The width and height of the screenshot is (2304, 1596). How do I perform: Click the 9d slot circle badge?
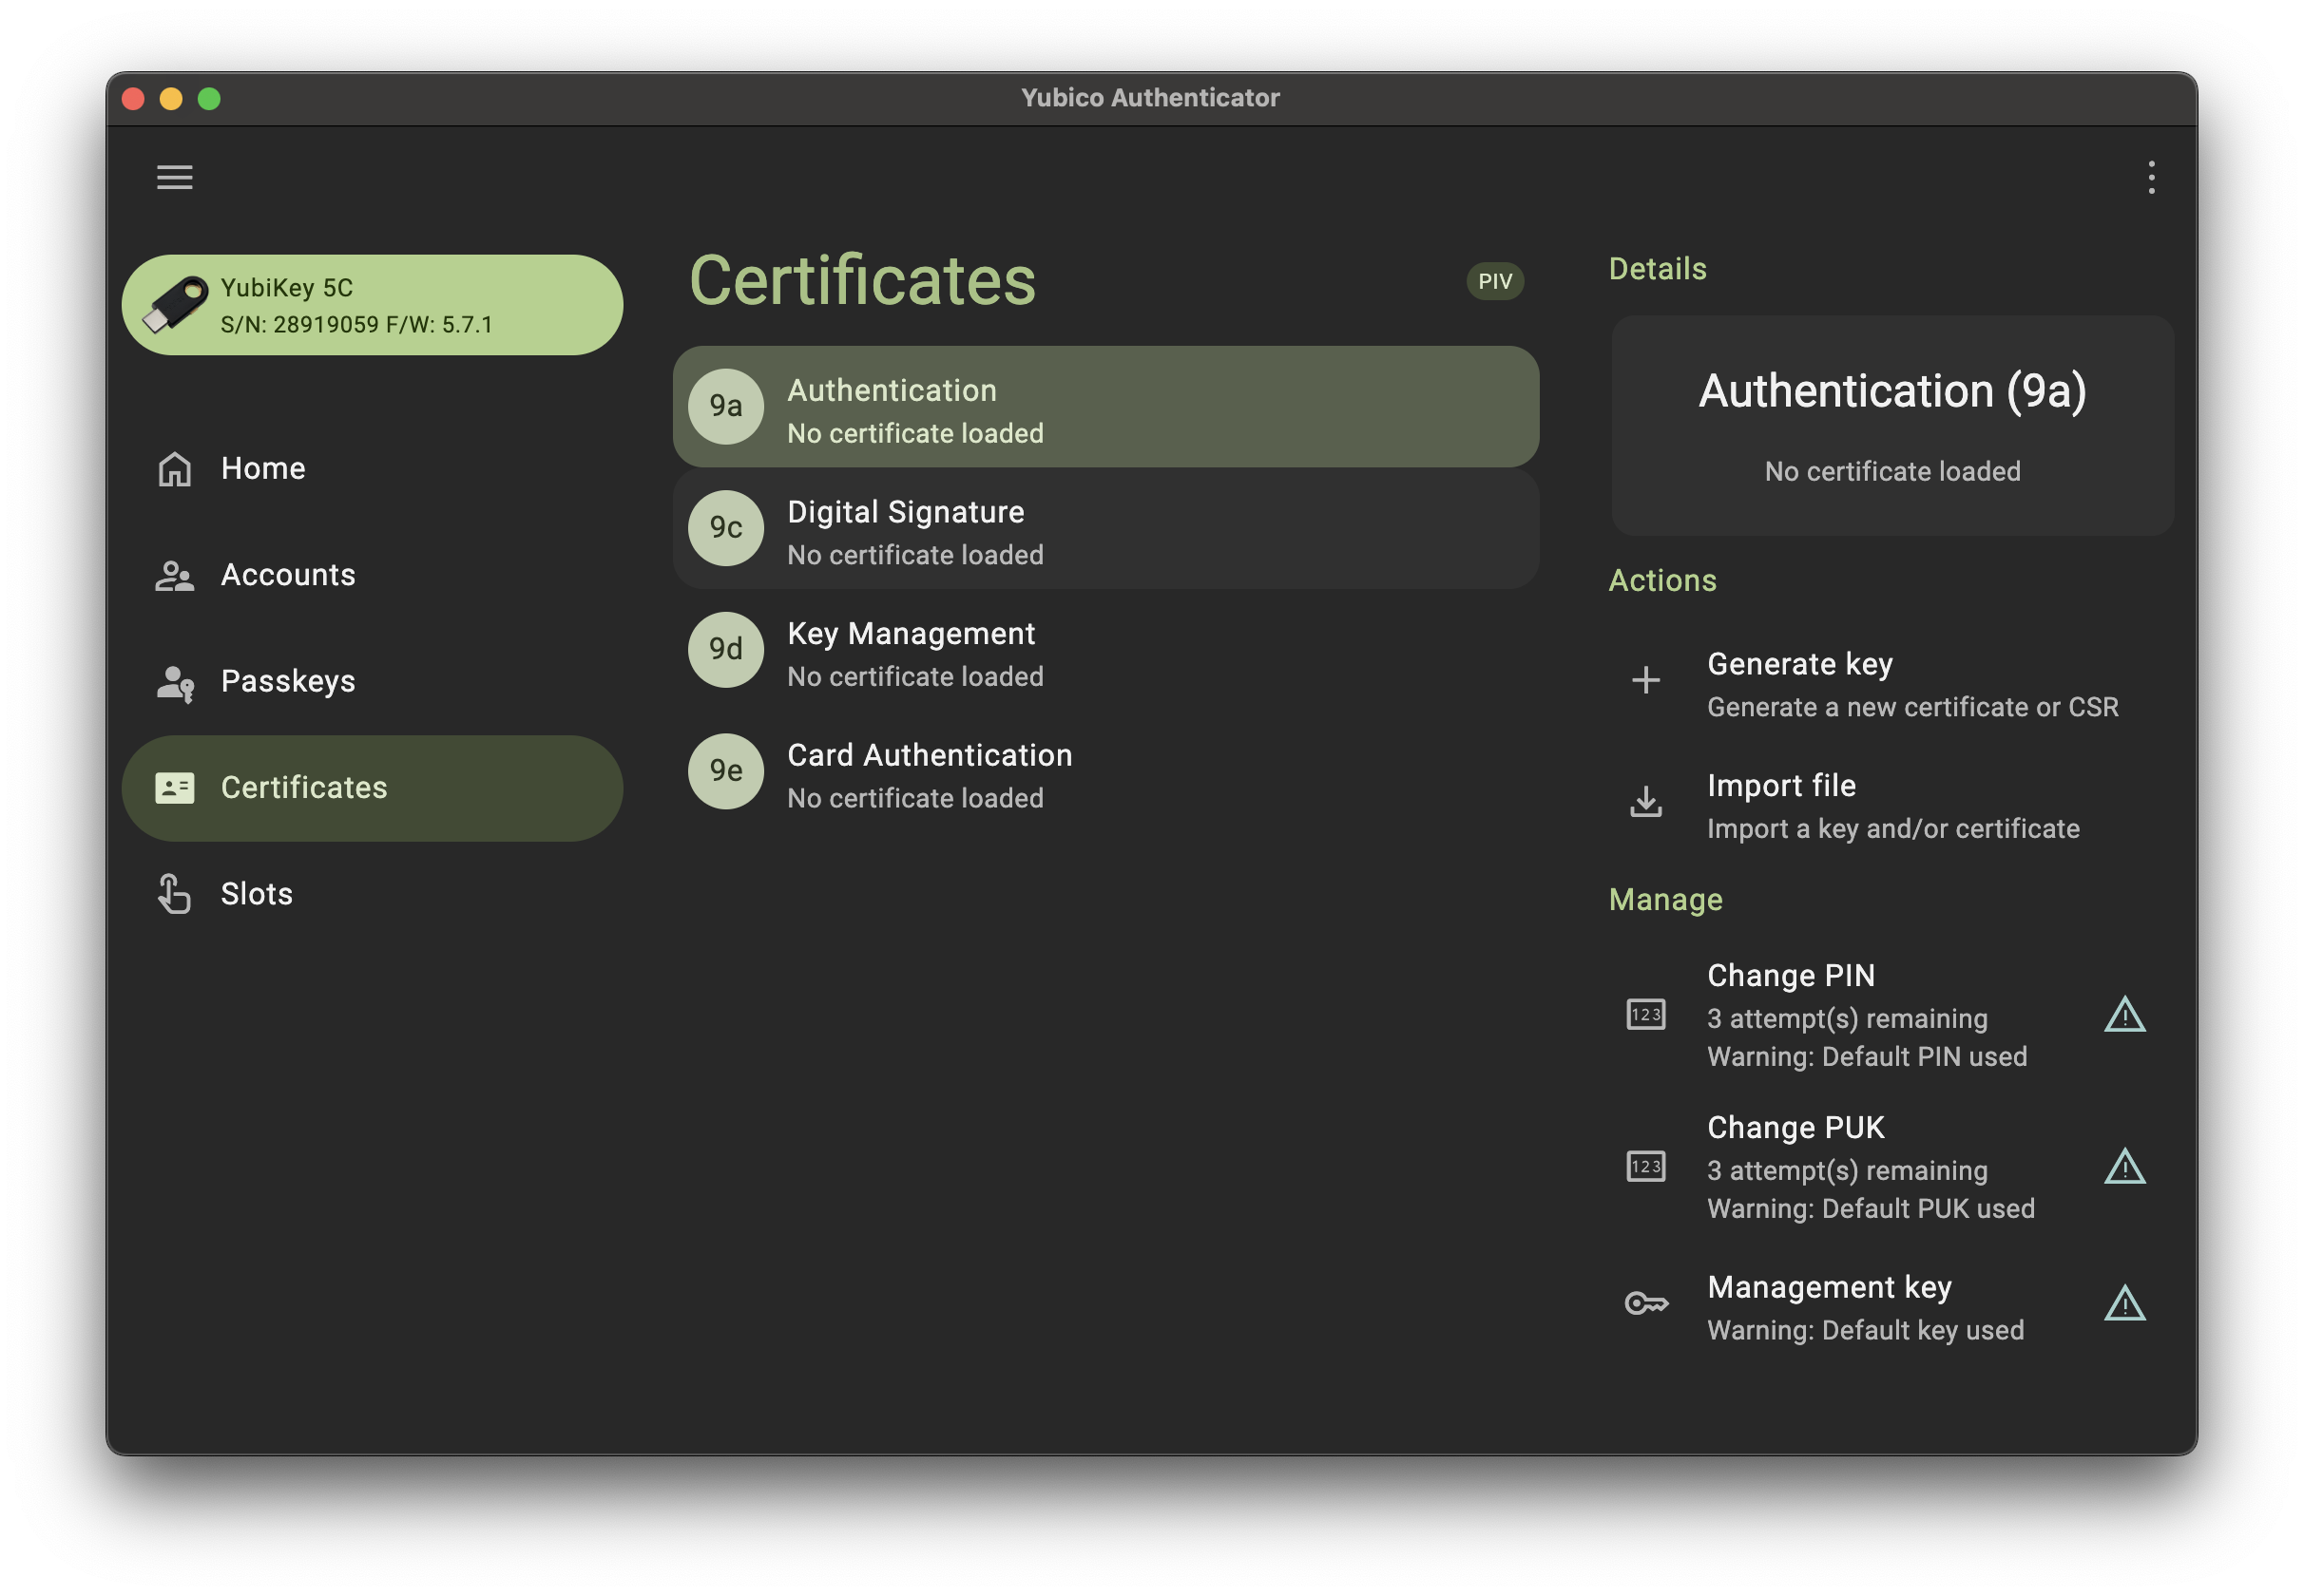point(725,649)
